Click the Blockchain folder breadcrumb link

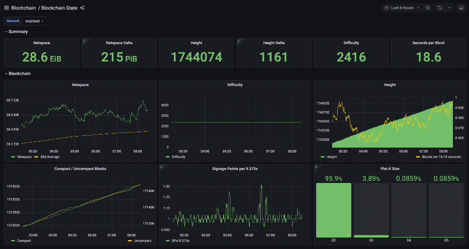pyautogui.click(x=23, y=8)
